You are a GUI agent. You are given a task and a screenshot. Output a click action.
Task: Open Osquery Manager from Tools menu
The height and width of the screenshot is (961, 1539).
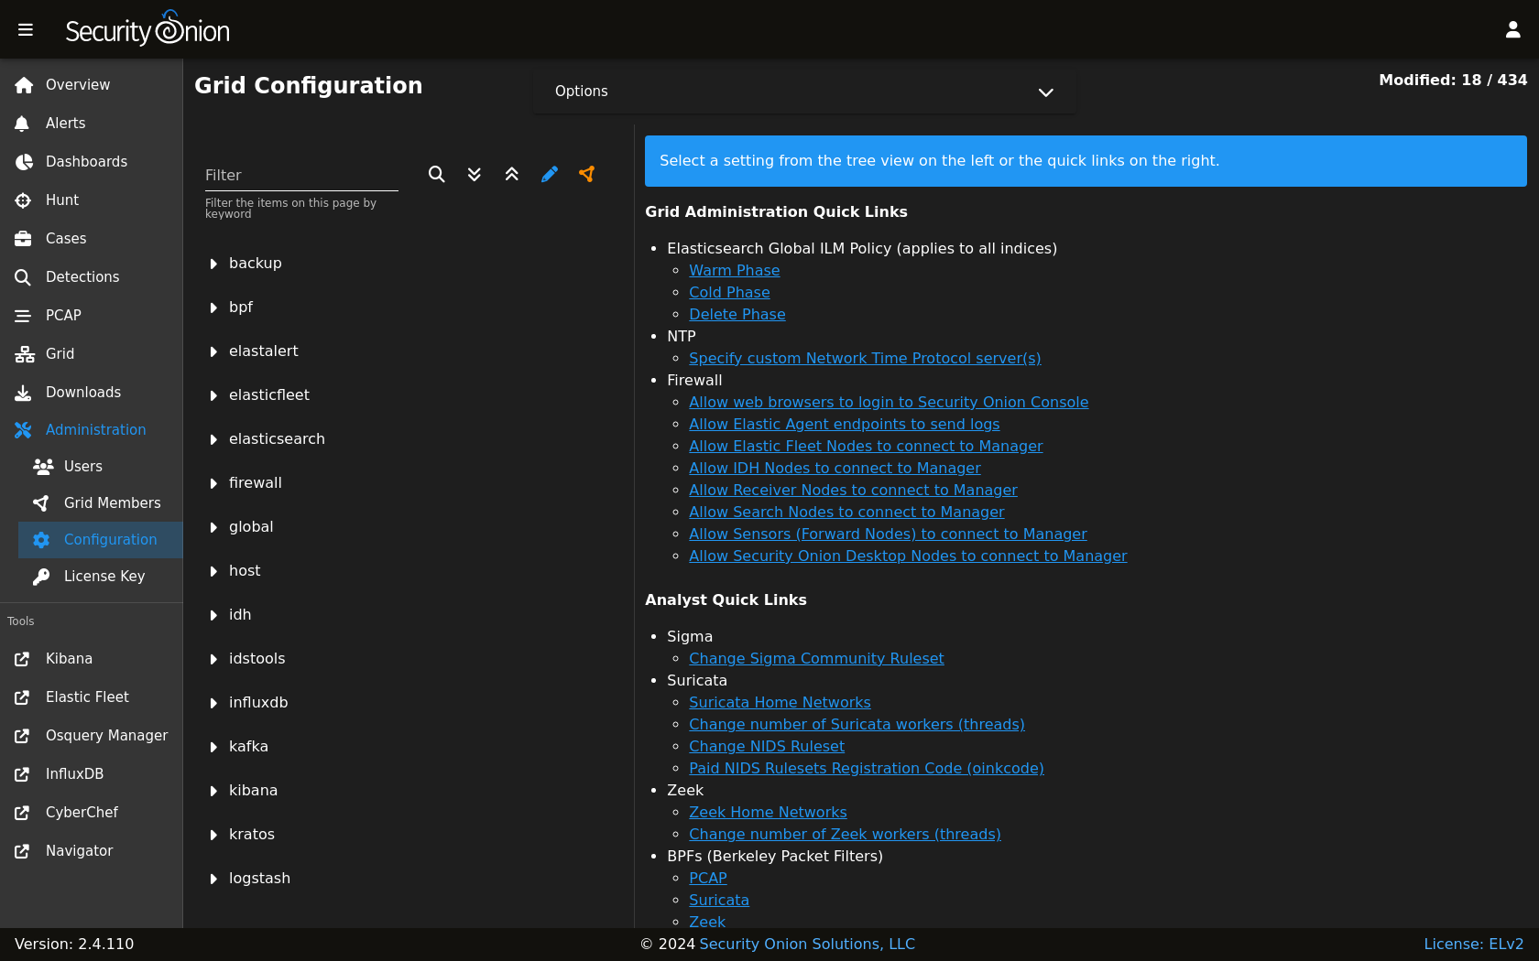click(x=92, y=736)
